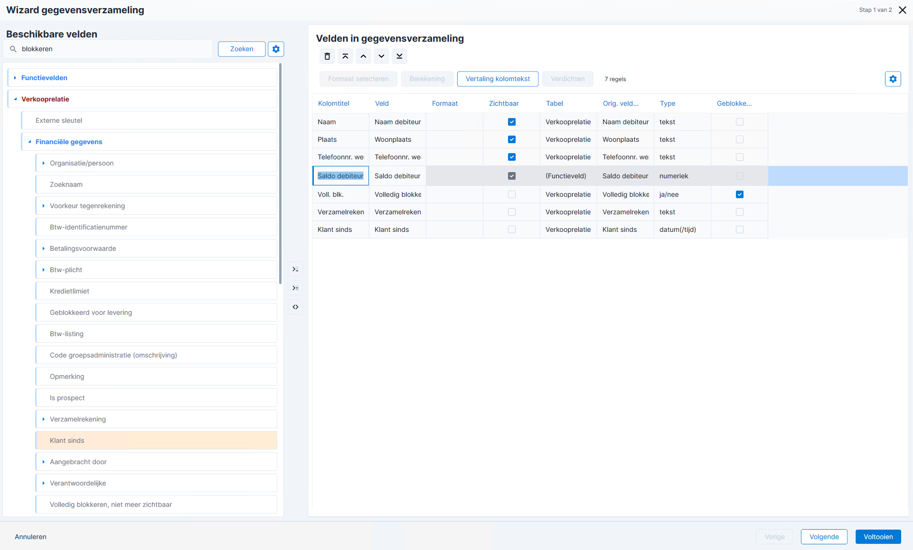This screenshot has height=550, width=913.
Task: Open grid settings gear beside 7 regels
Action: 893,79
